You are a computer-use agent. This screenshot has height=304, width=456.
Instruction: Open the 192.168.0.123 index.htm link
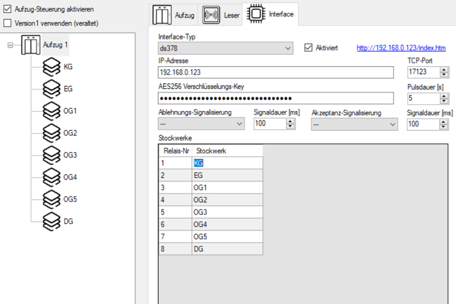tap(401, 48)
